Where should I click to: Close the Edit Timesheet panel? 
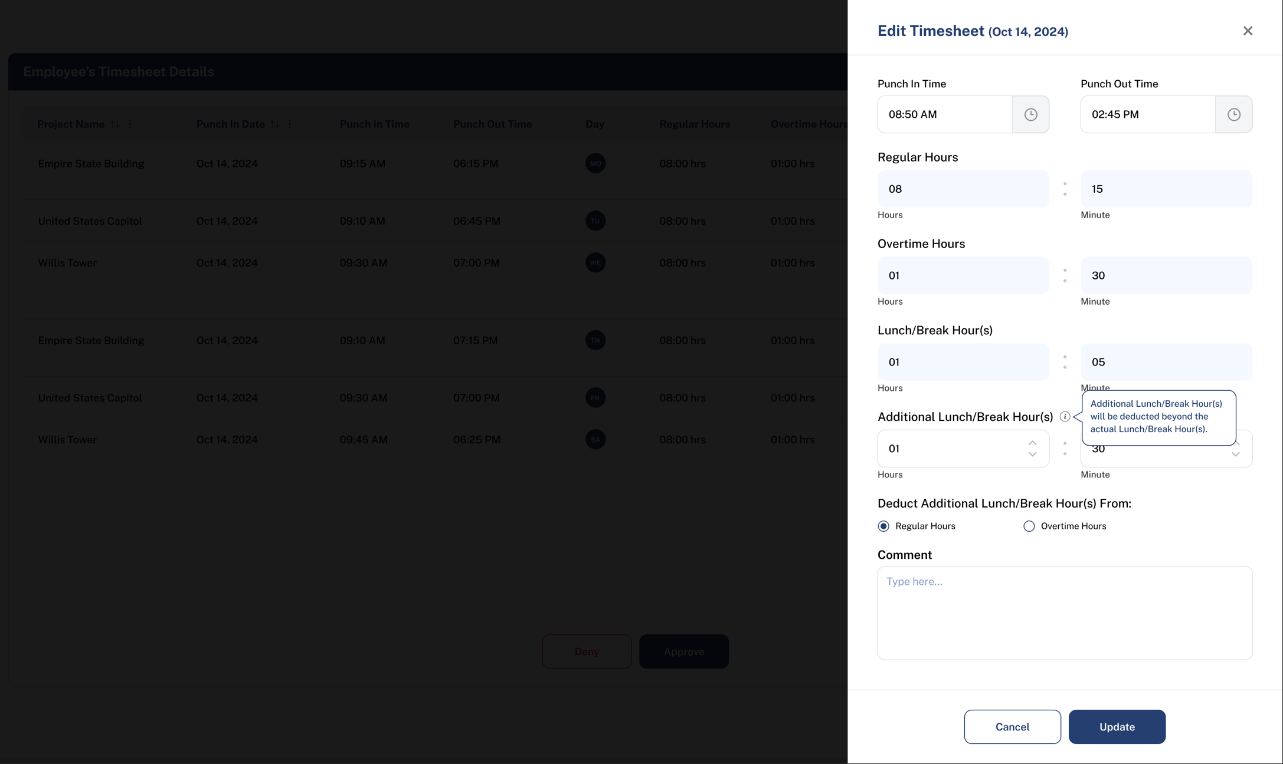(x=1247, y=31)
